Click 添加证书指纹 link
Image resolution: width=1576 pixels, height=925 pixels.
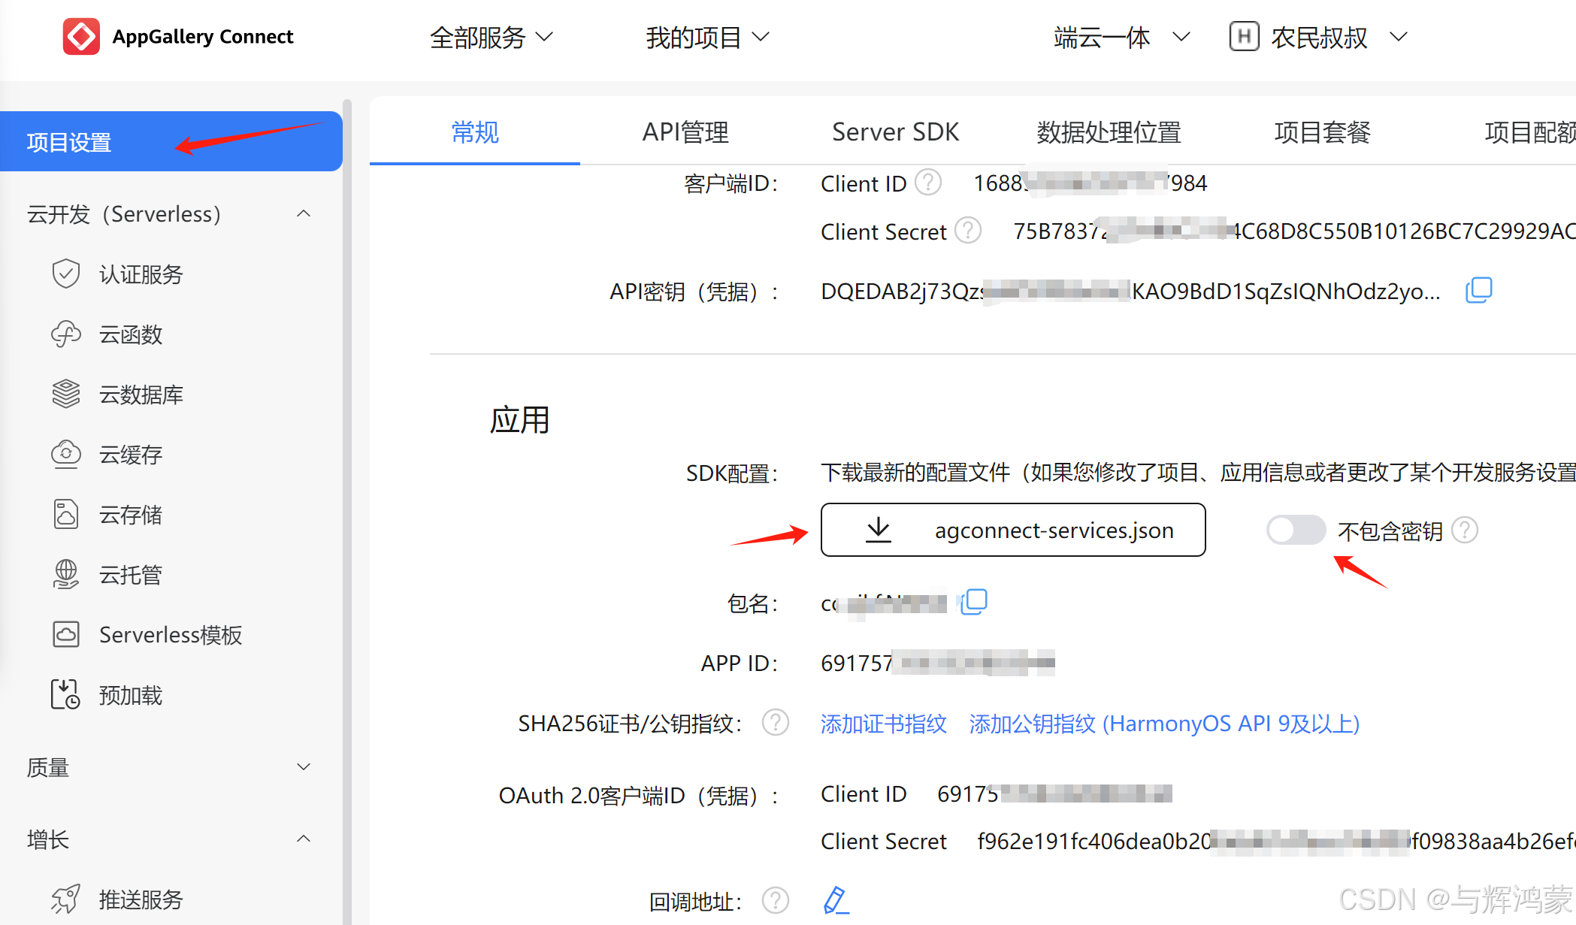[883, 724]
